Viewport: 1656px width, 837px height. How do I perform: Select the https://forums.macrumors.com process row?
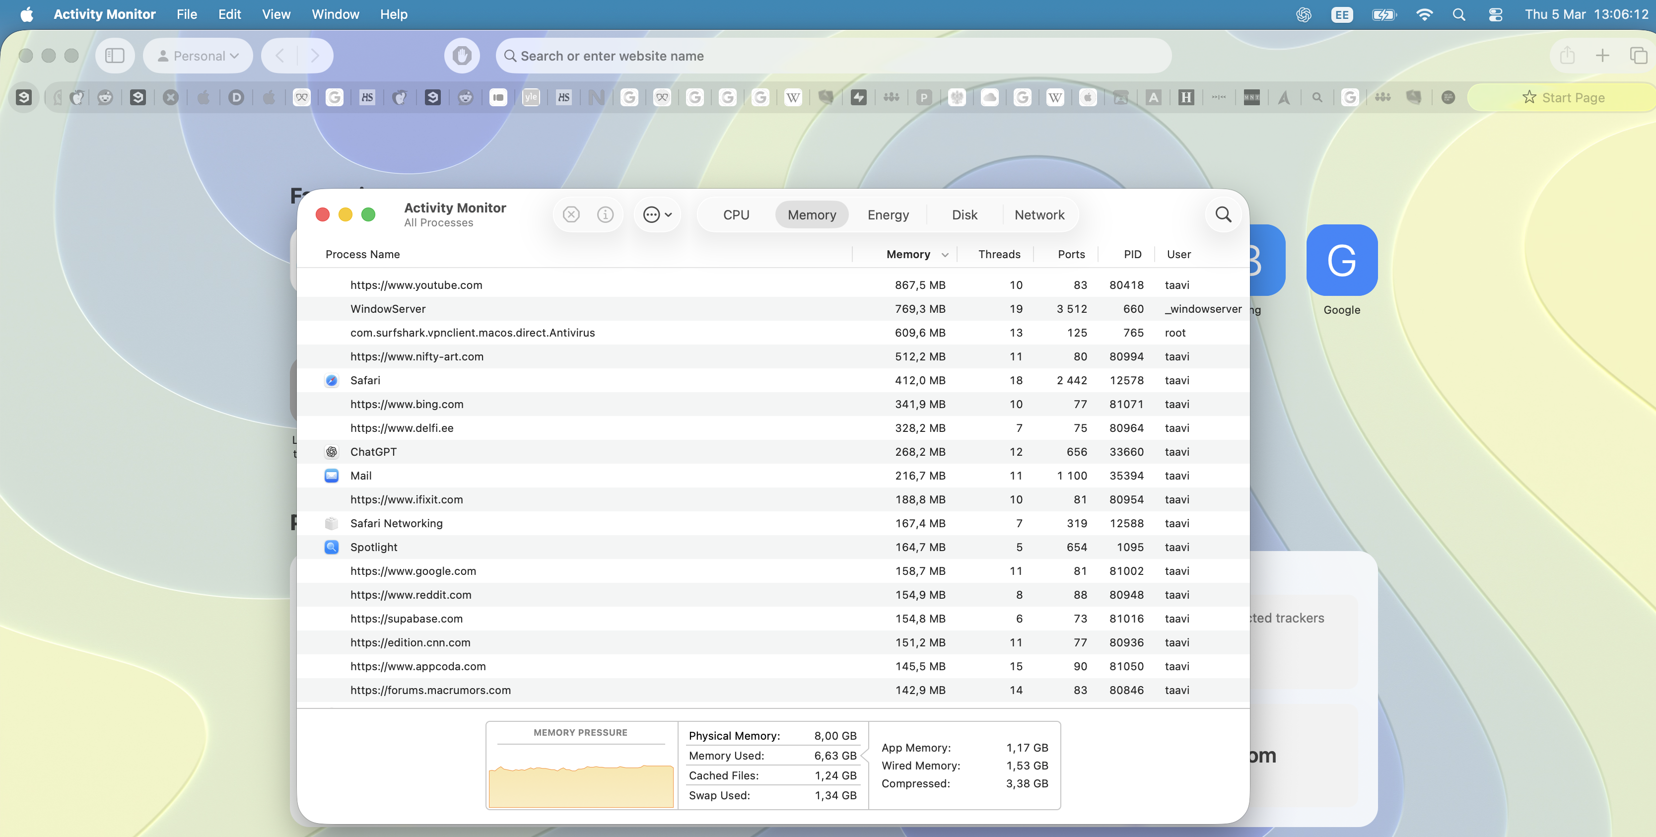tap(773, 691)
